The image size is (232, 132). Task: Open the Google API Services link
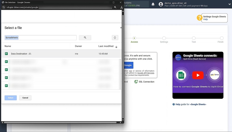point(146,73)
